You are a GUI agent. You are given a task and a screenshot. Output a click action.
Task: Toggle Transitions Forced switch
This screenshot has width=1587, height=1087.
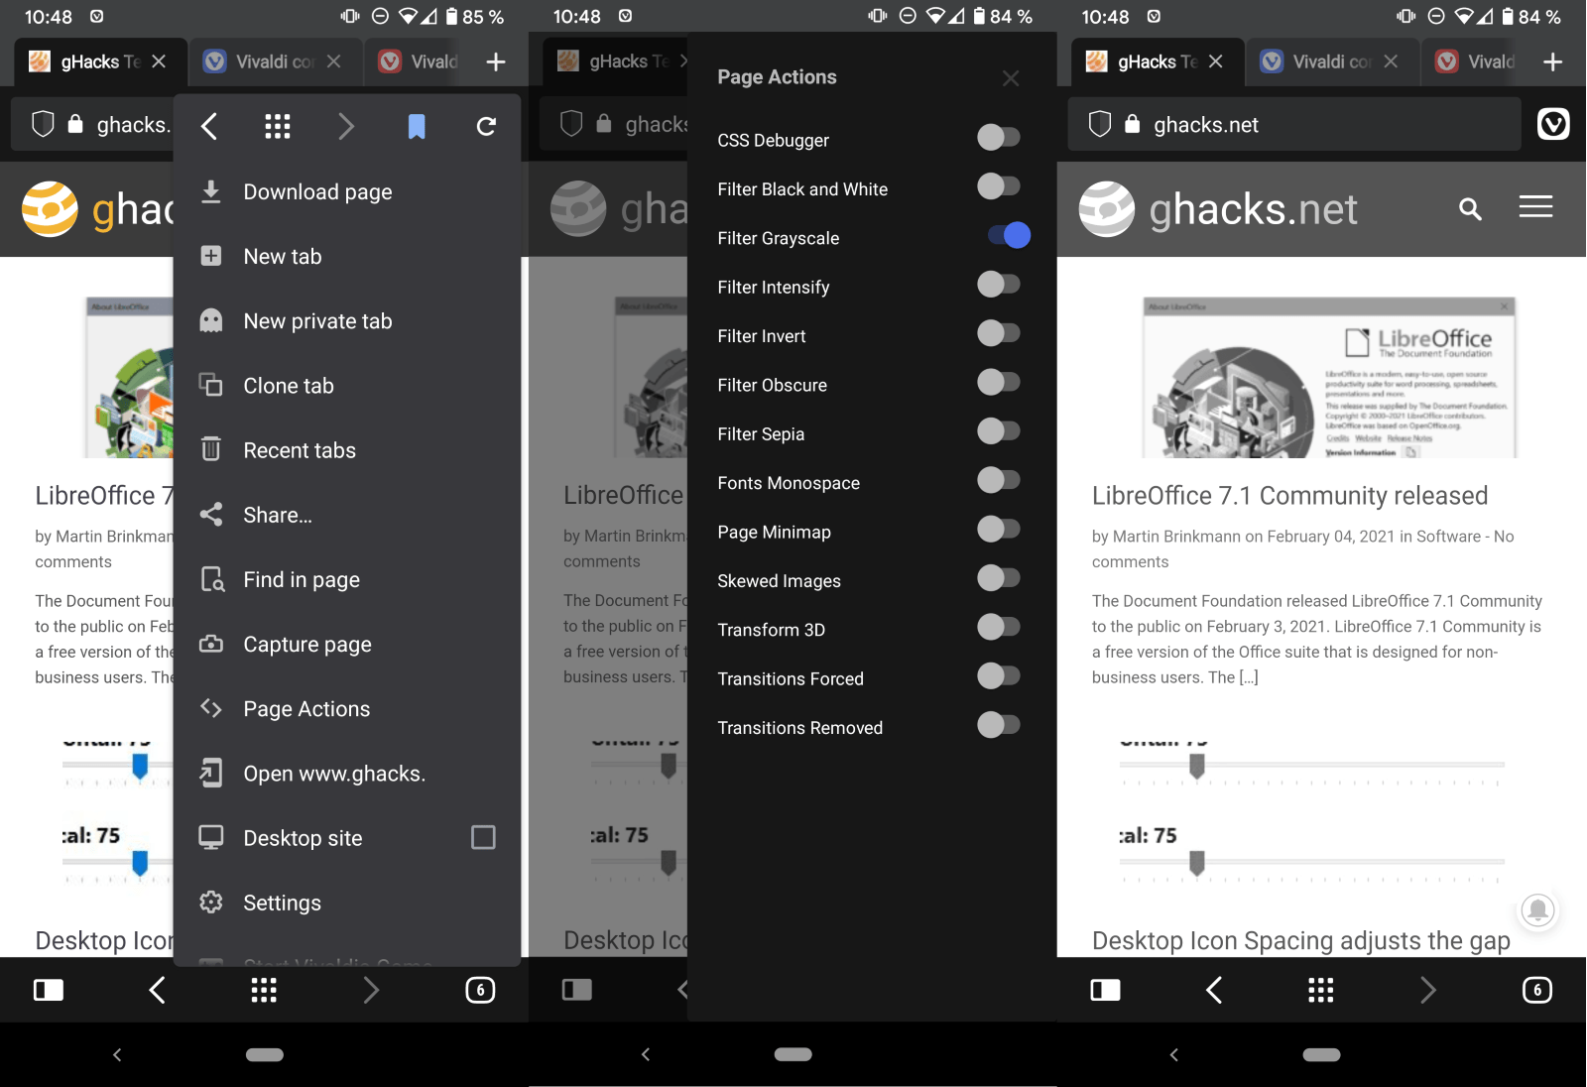coord(999,675)
